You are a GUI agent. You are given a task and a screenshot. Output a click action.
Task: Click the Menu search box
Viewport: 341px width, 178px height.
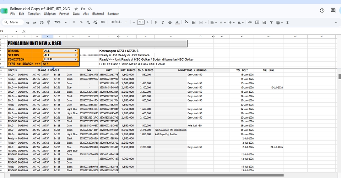[13, 22]
